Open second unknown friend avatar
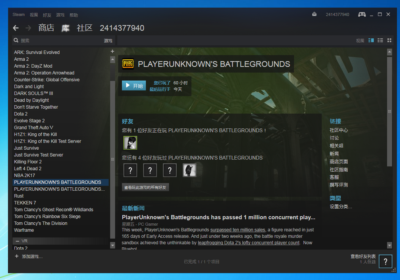Viewport: 400px width, 280px height. point(150,170)
